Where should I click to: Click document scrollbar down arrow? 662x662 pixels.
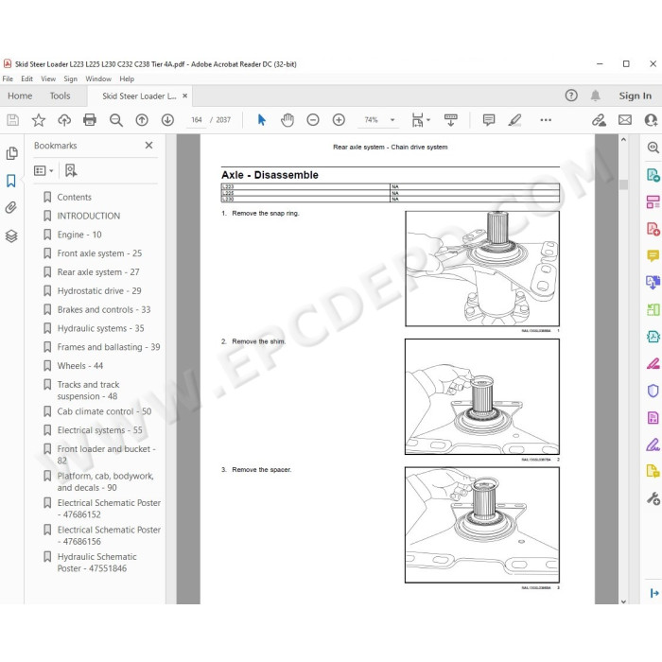click(623, 601)
